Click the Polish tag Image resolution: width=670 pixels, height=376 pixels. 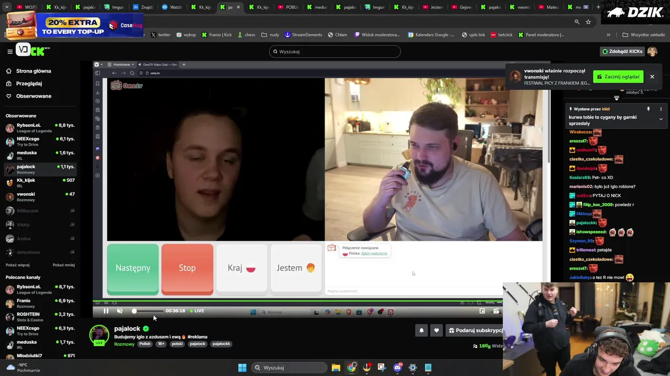click(145, 344)
